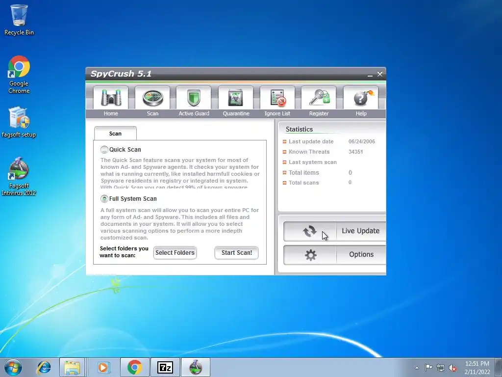Click the Options gear icon
Viewport: 502px width, 377px height.
(x=310, y=255)
